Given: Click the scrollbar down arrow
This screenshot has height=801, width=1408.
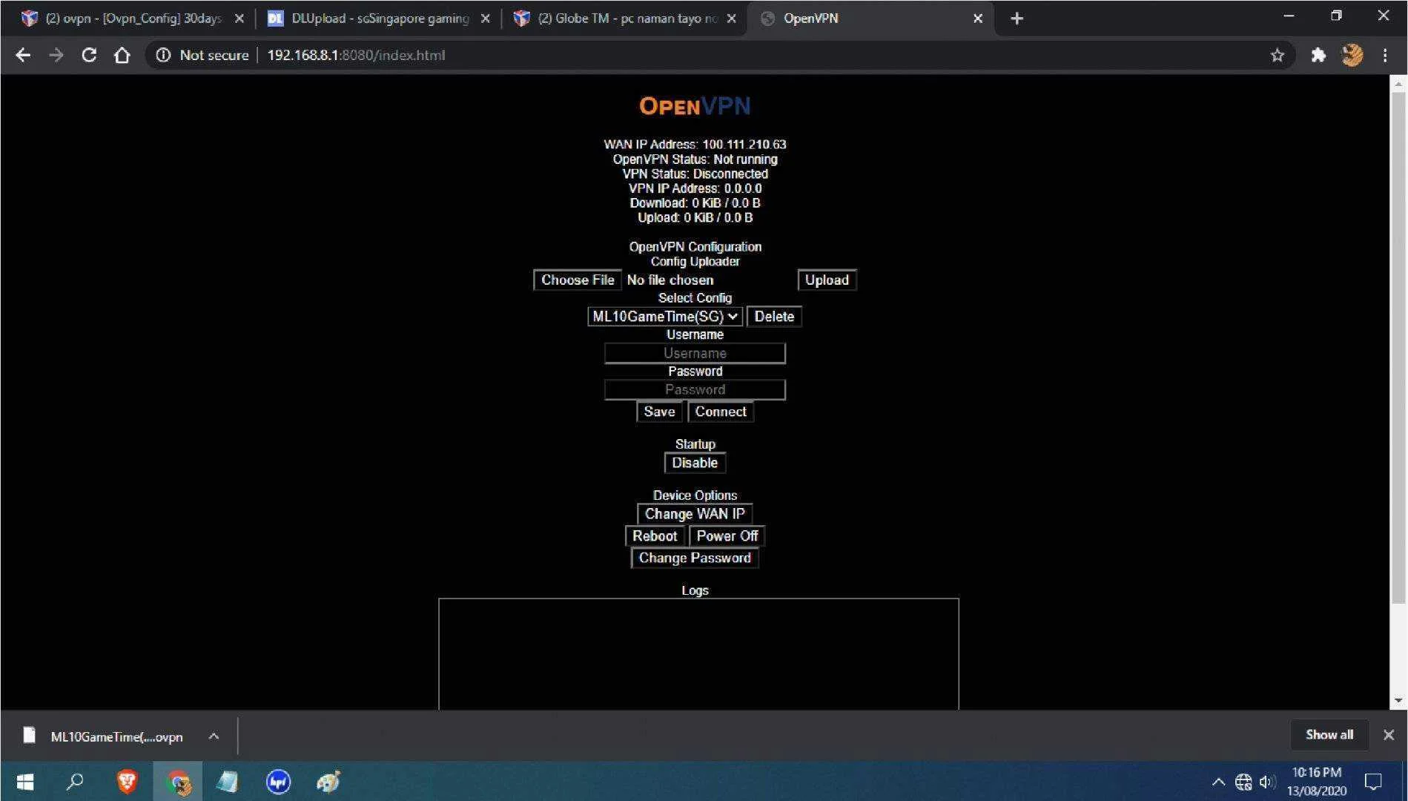Looking at the screenshot, I should click(x=1398, y=700).
